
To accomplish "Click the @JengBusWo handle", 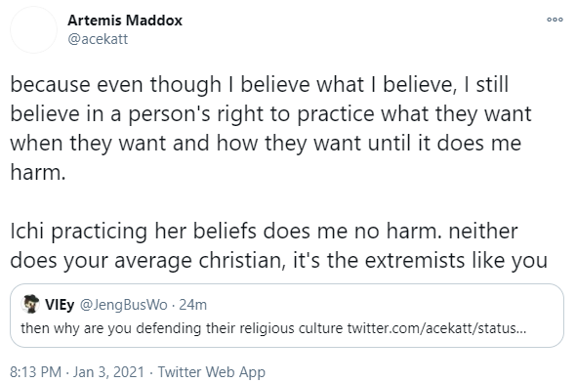I will [123, 305].
